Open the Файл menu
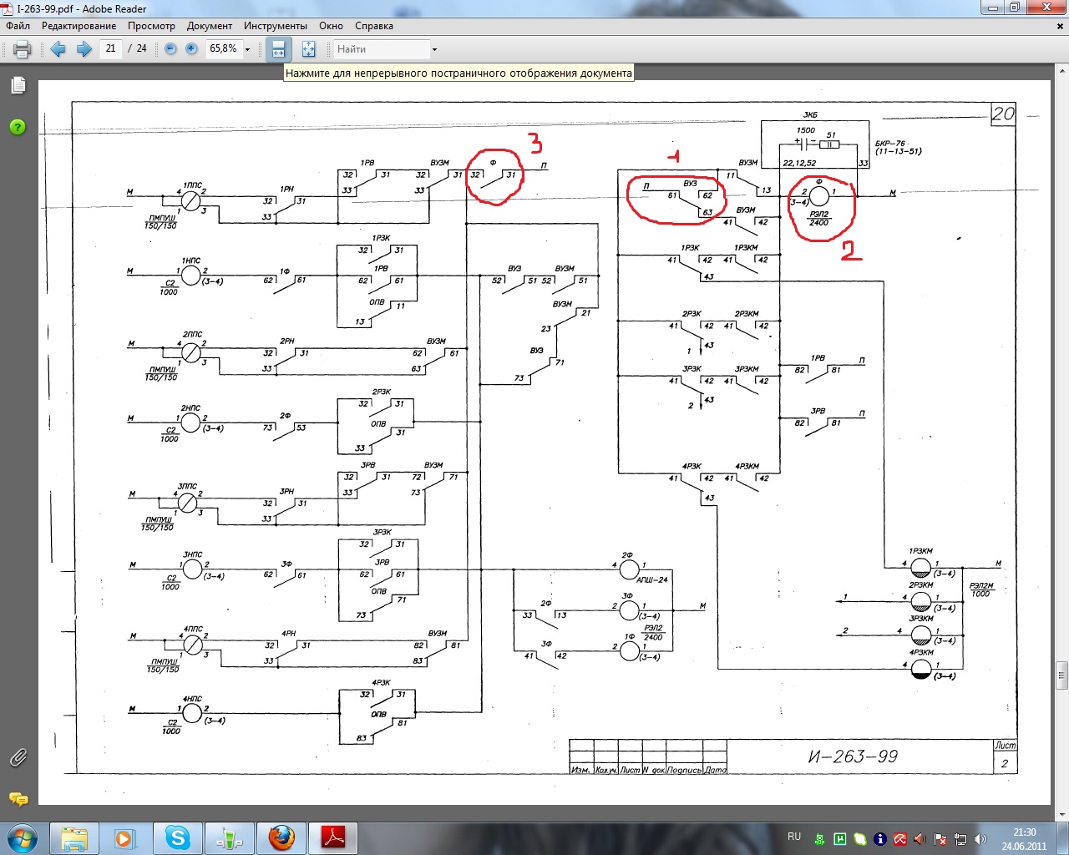 coord(18,26)
